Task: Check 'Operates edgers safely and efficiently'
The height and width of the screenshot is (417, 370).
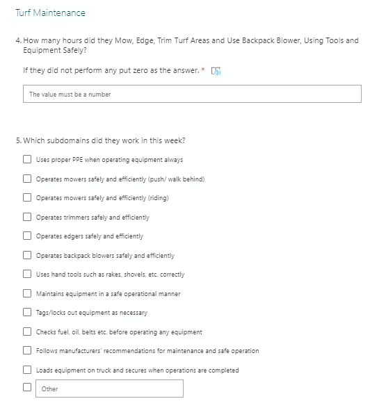Action: point(27,236)
